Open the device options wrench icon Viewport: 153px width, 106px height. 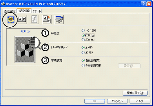pyautogui.click(x=59, y=19)
